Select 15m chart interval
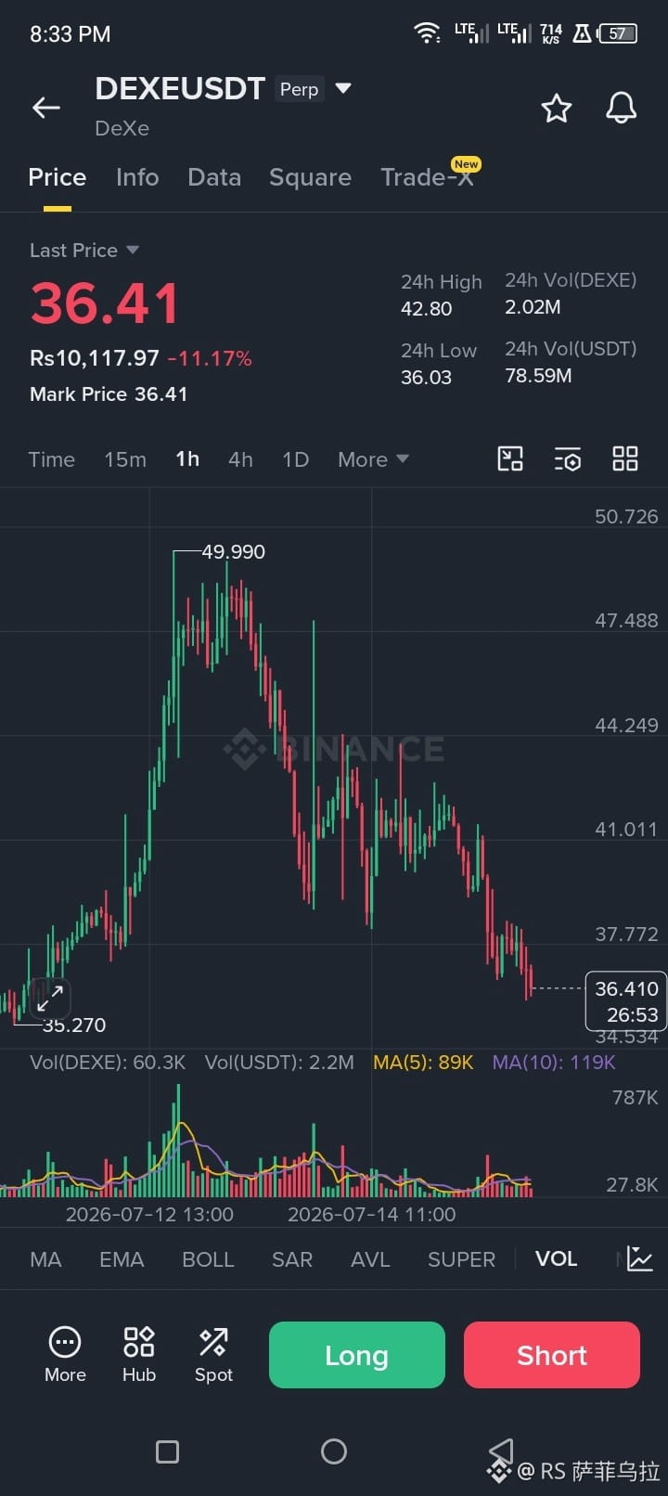Screen dimensions: 668x1496 [x=125, y=459]
